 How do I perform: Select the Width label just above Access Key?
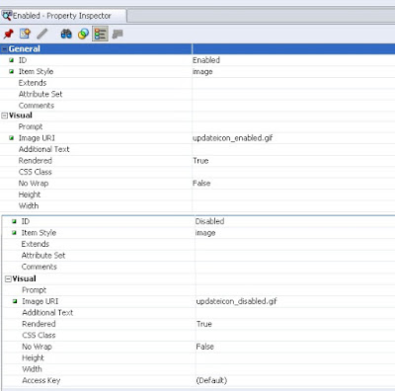32,369
